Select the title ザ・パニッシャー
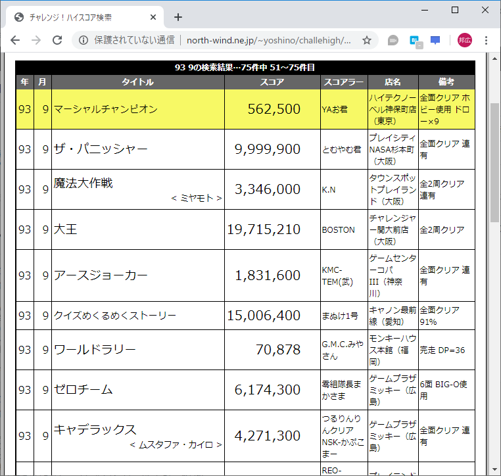 pyautogui.click(x=101, y=149)
